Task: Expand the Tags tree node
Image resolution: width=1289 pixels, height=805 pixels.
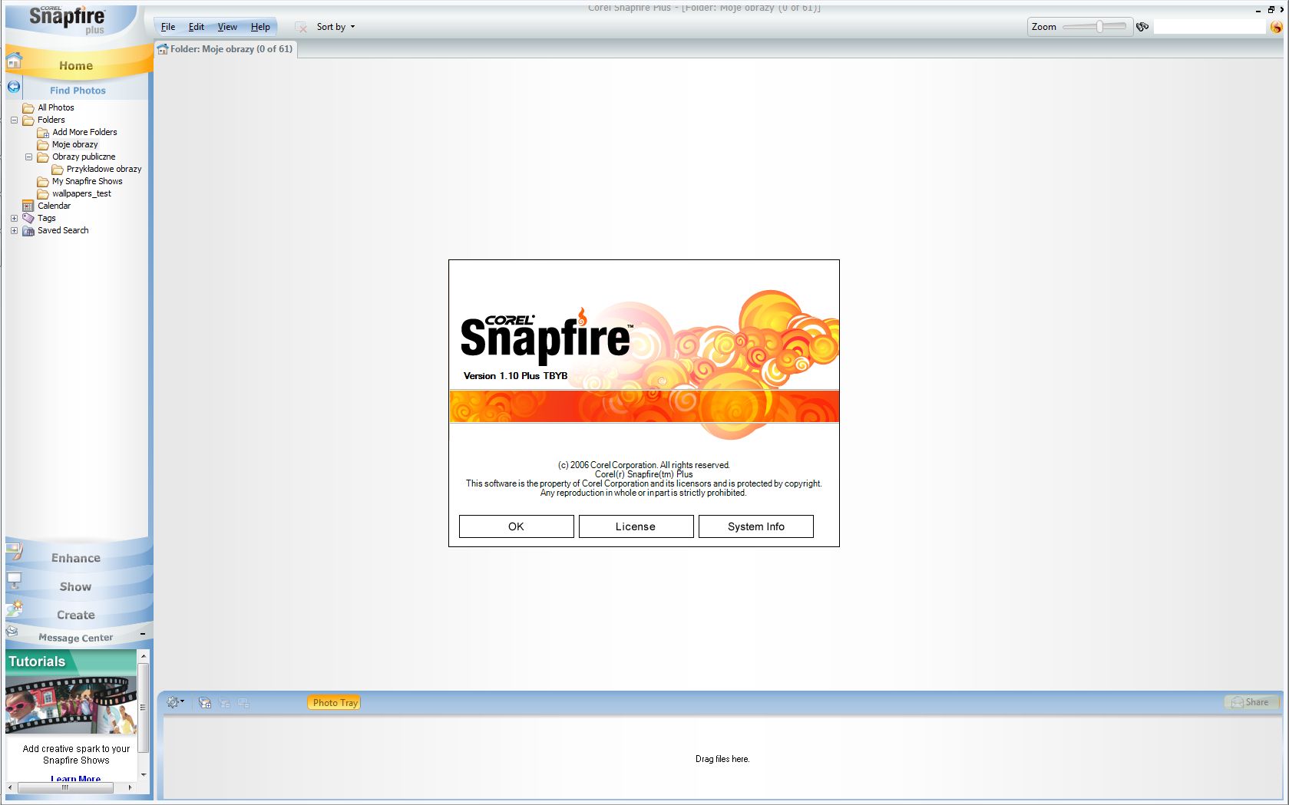Action: coord(14,218)
